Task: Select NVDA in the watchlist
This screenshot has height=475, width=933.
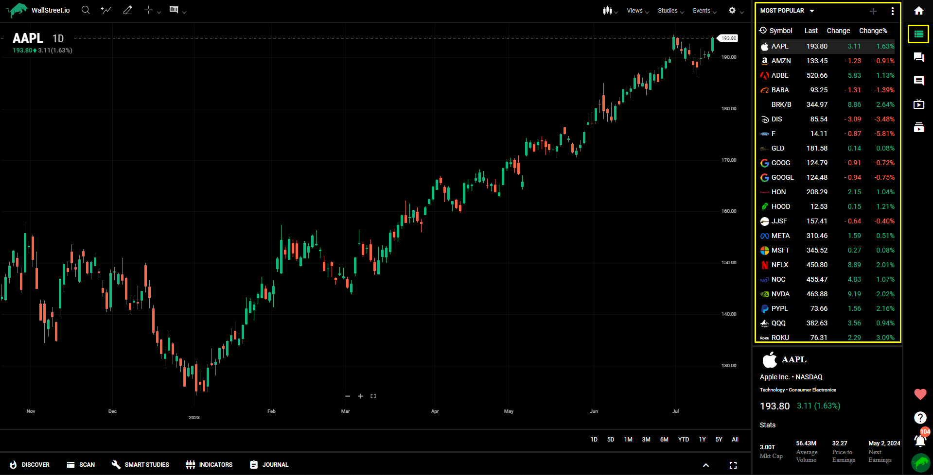Action: click(827, 294)
